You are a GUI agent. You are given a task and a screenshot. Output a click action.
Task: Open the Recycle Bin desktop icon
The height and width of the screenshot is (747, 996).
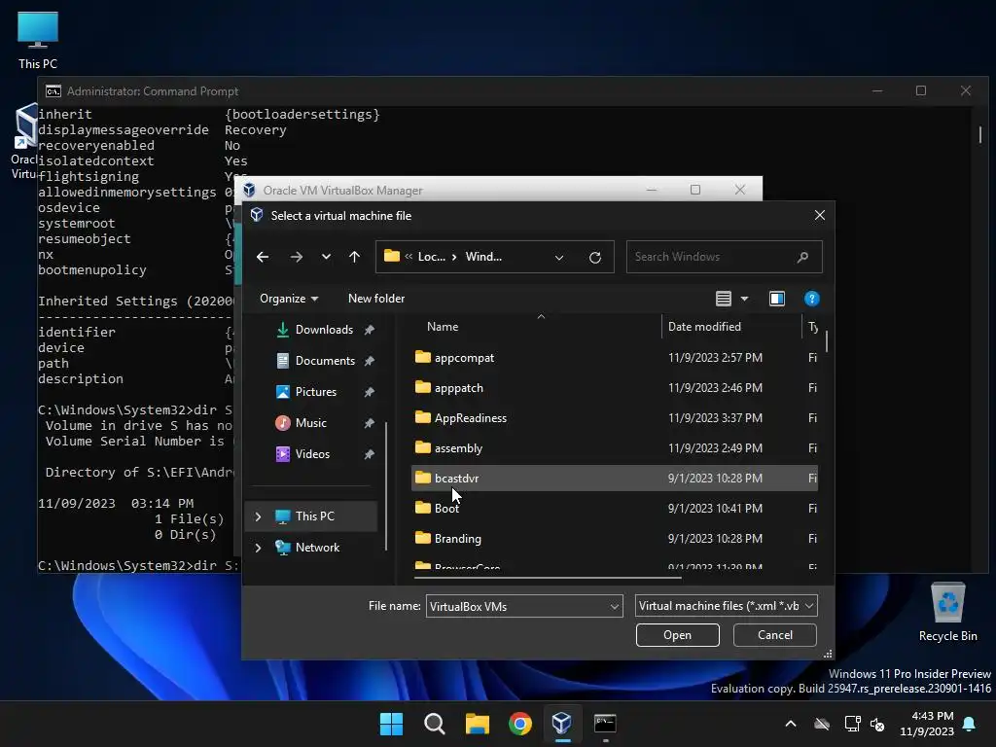(947, 613)
